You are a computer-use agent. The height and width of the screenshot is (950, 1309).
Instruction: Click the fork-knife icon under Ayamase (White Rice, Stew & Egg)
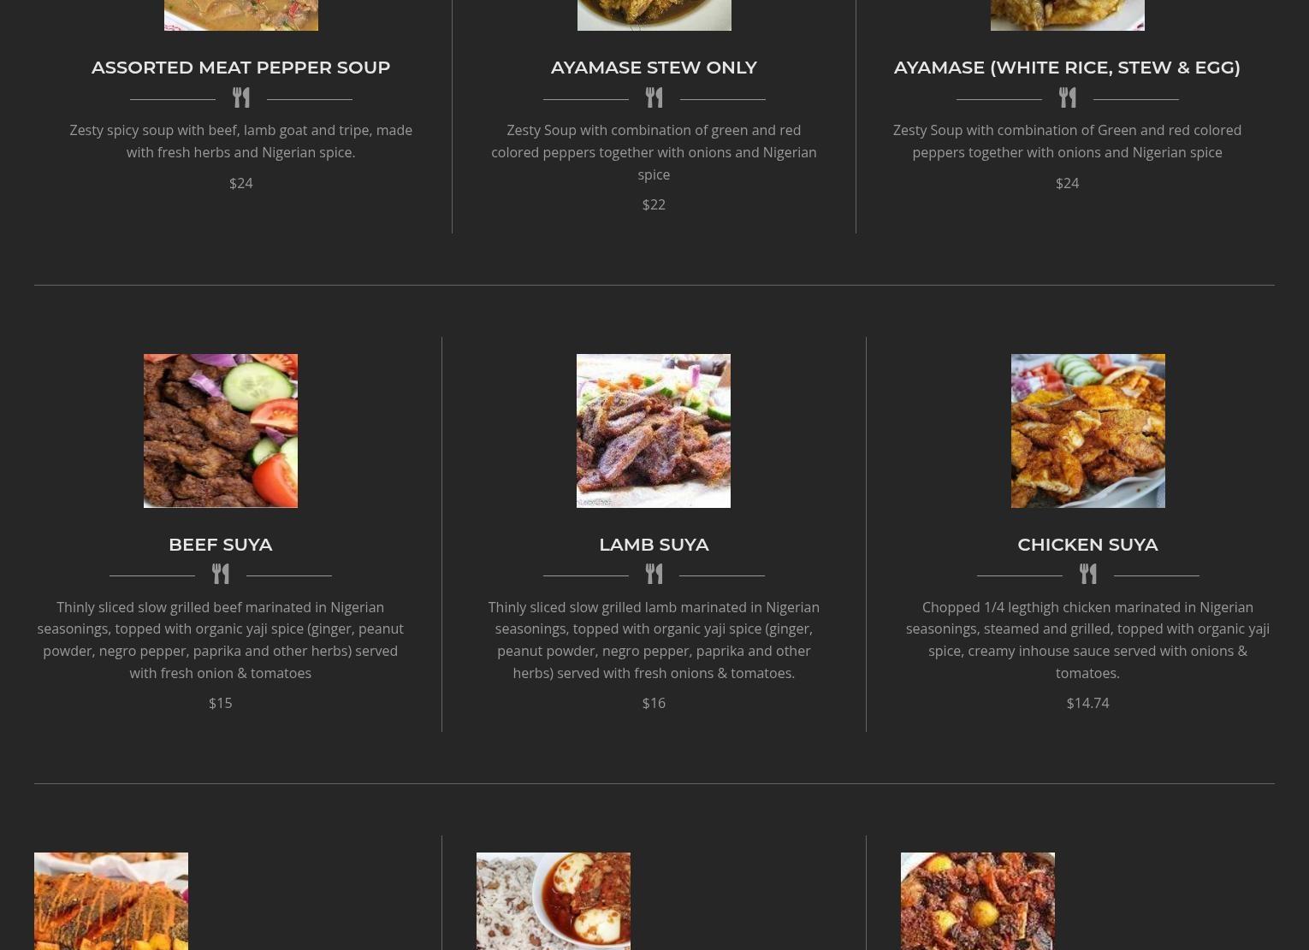point(1068,97)
